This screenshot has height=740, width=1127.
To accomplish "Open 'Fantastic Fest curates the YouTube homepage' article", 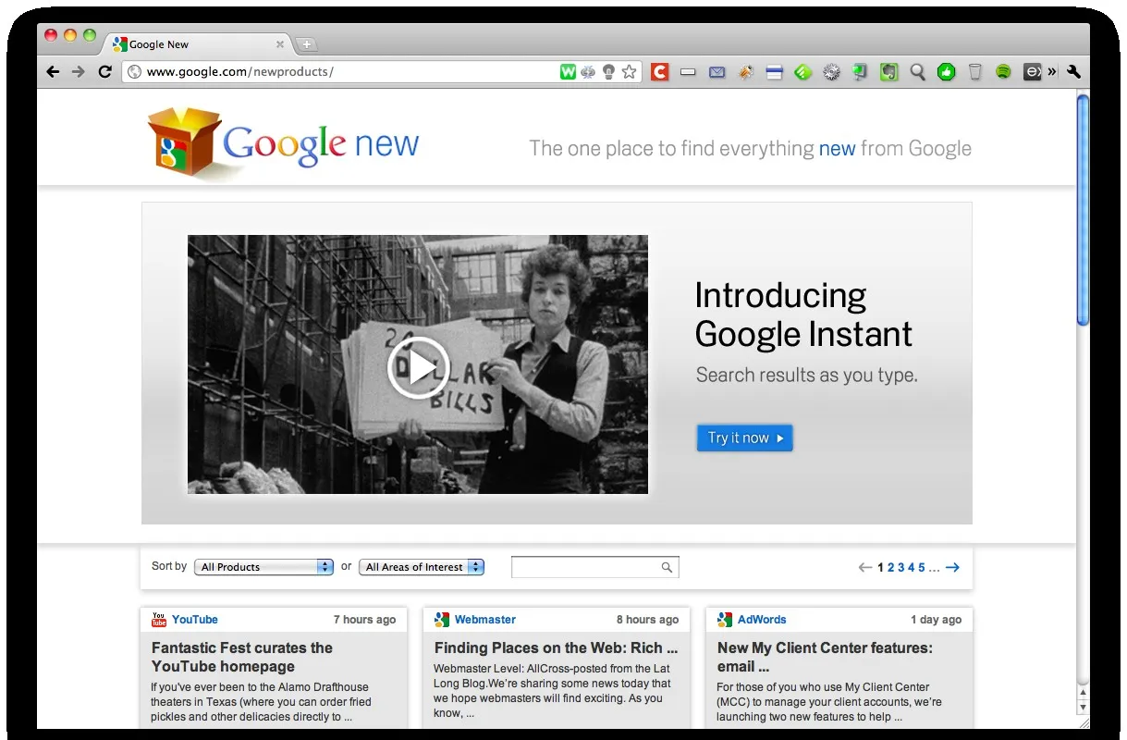I will point(242,657).
